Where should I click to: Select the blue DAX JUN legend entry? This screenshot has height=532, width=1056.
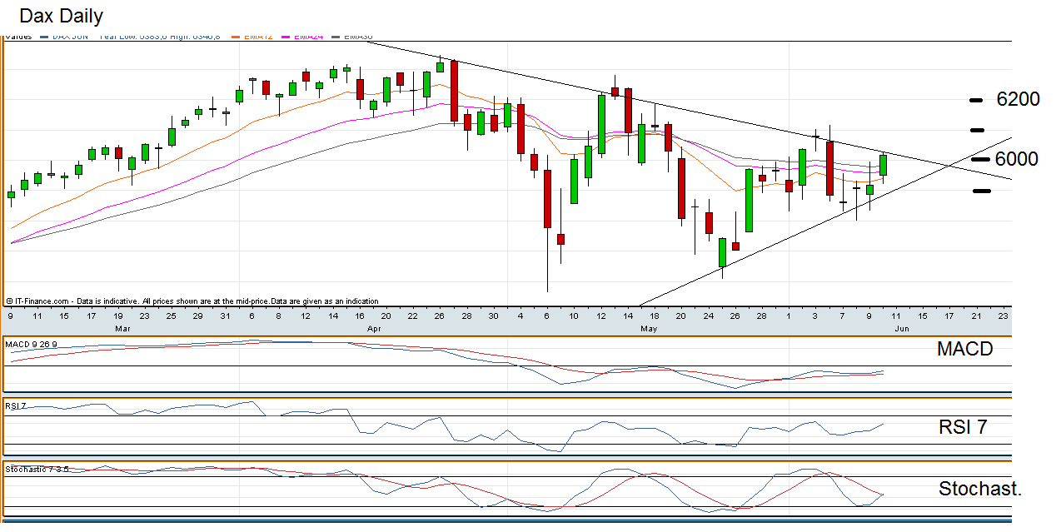tap(68, 37)
